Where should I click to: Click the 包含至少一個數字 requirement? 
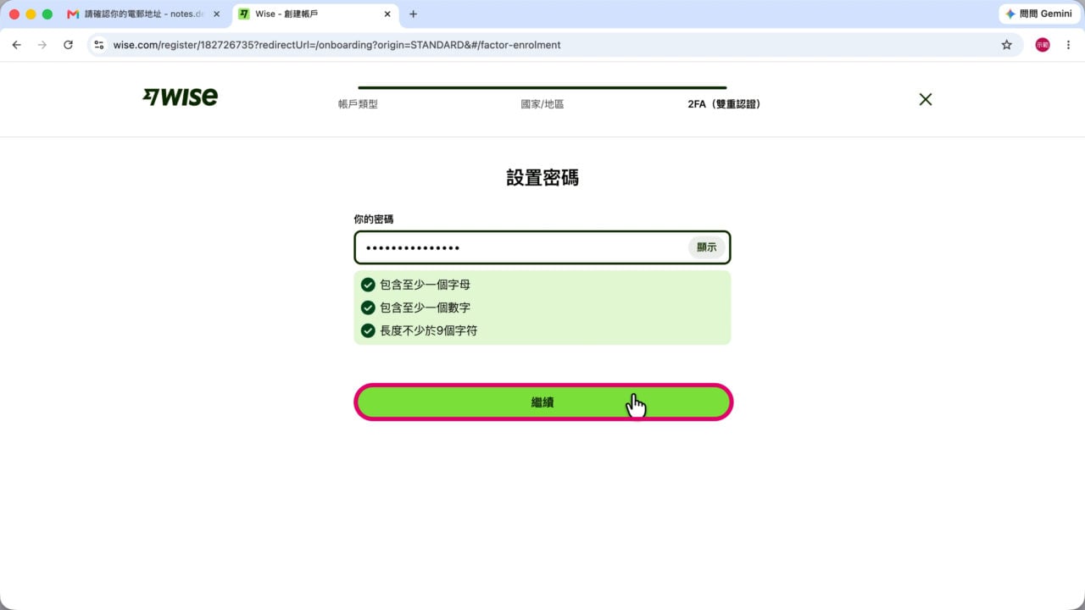coord(425,308)
